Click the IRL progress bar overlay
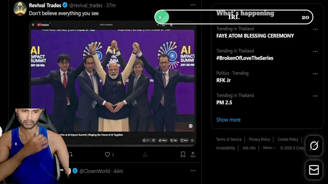 click(x=234, y=17)
